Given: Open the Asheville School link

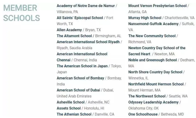Looking at the screenshot, I should pyautogui.click(x=71, y=102).
